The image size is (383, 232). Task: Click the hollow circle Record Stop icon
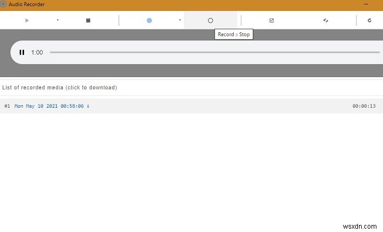210,20
